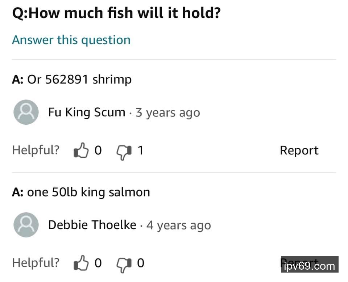Click the answer text "one 50lb king salmon"
Image resolution: width=348 pixels, height=282 pixels.
[x=88, y=192]
